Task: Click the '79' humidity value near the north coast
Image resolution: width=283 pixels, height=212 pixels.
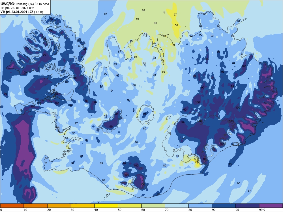Action: pyautogui.click(x=146, y=34)
